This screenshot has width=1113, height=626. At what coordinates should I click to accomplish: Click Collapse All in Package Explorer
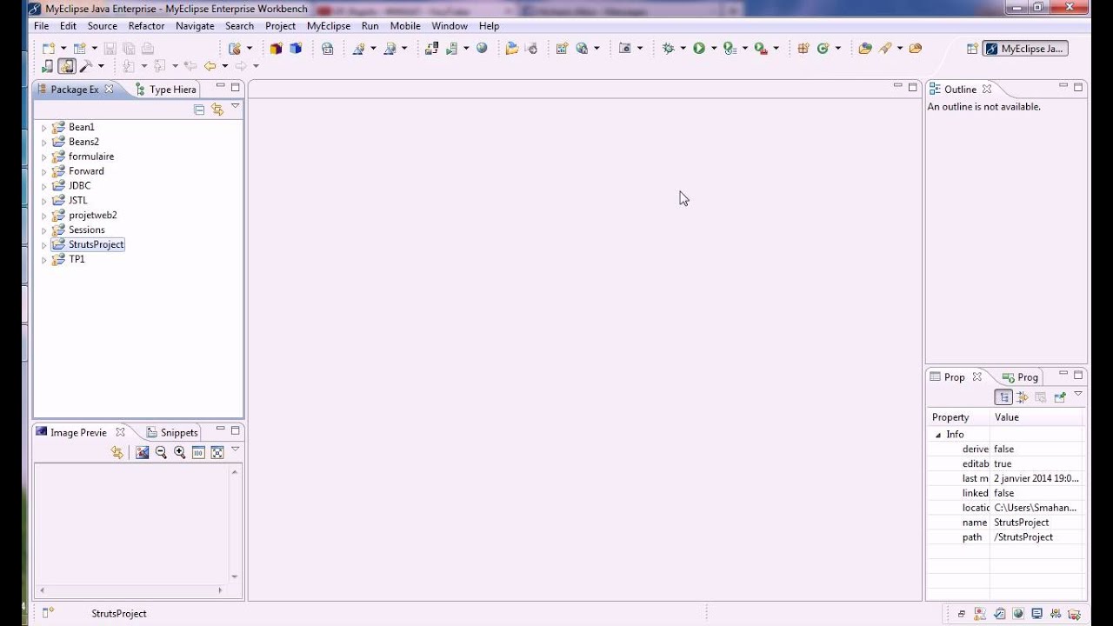[199, 110]
